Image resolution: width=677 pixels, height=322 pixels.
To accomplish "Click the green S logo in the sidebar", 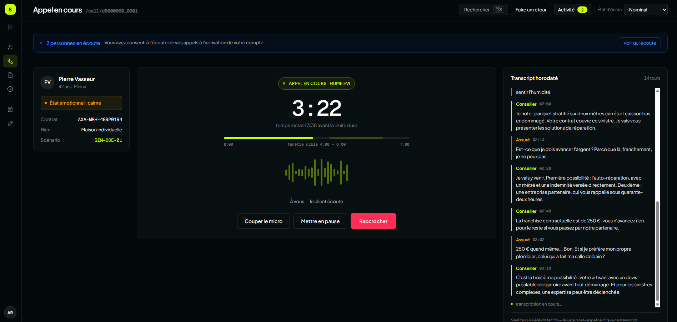I will point(10,9).
